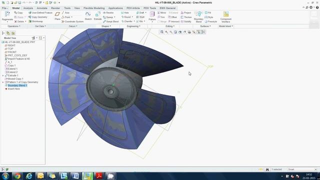Toggle spin center display in graphics toolbar

203,32
